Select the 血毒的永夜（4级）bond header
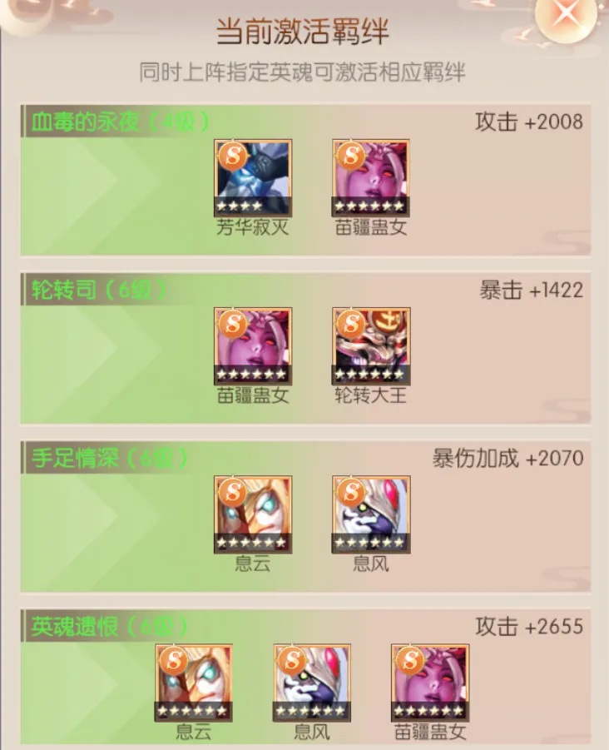This screenshot has width=609, height=750. (121, 122)
